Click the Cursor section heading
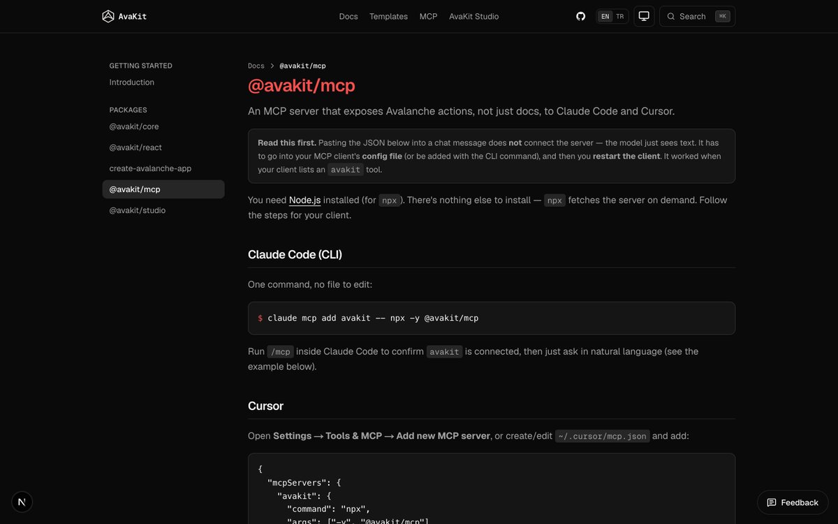Image resolution: width=838 pixels, height=524 pixels. pos(265,406)
